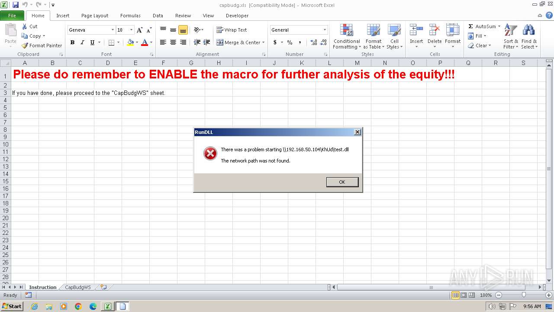The image size is (554, 312).
Task: Toggle Align Text Right
Action: (x=183, y=42)
